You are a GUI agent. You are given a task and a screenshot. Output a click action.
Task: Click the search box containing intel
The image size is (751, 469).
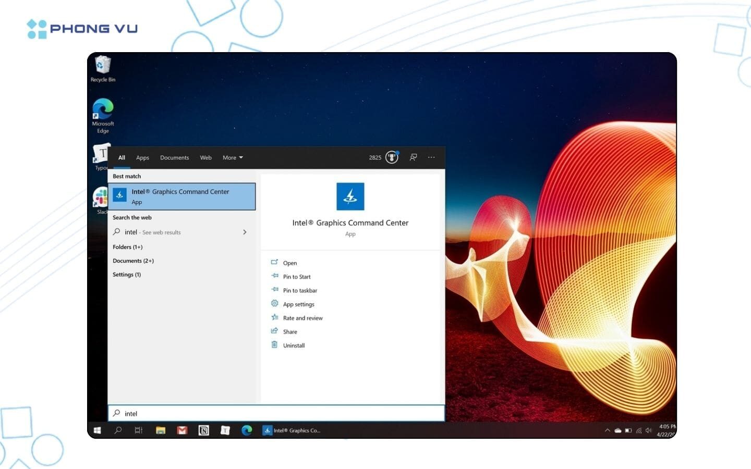276,413
